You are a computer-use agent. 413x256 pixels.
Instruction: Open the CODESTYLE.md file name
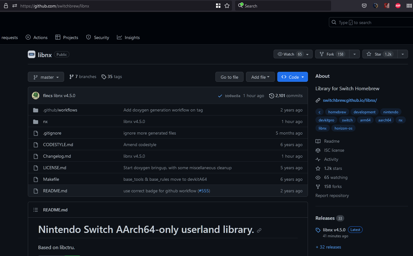click(58, 145)
